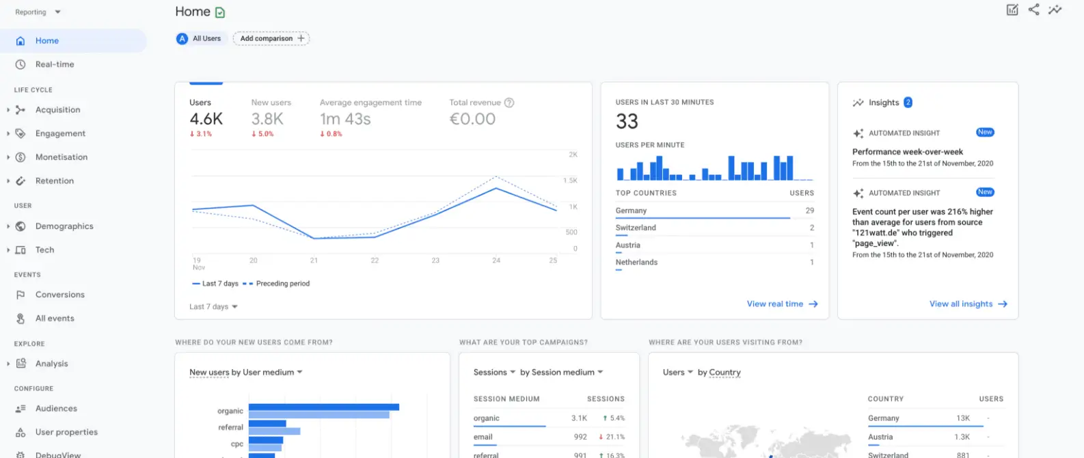
Task: Click the Audiences icon
Action: point(21,409)
